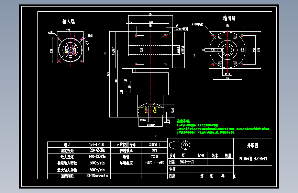Click the '3000r/min' speed value
Screen dimensions: 298x193
tap(97, 163)
